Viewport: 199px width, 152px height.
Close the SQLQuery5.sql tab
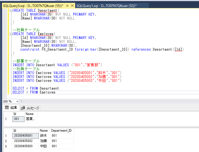(72, 6)
